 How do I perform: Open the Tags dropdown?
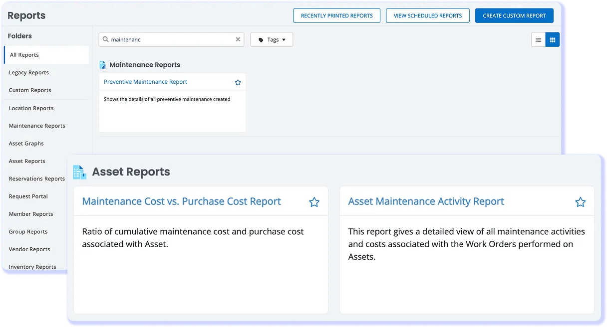(x=272, y=39)
